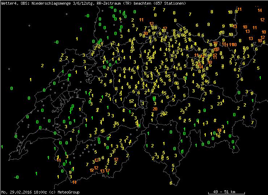Click the yellow 6 at the map's bottom center
Viewport: 268px width, 195px height.
(x=171, y=183)
